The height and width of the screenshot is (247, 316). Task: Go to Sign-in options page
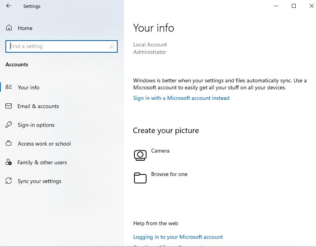tap(36, 125)
